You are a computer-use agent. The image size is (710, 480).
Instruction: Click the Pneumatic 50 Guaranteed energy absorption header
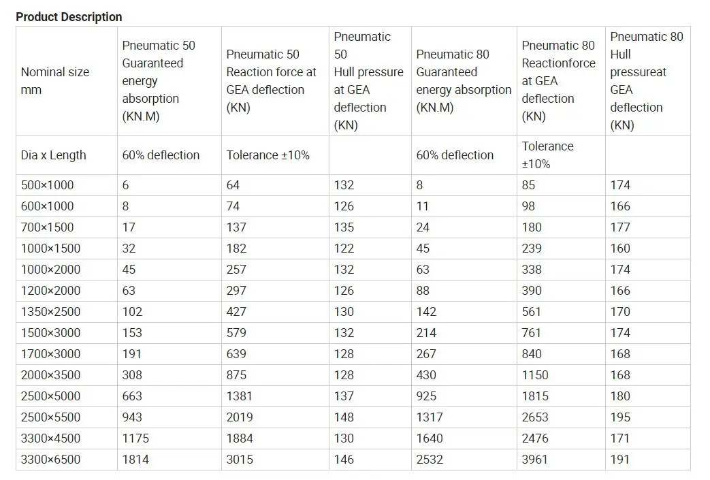pyautogui.click(x=159, y=80)
